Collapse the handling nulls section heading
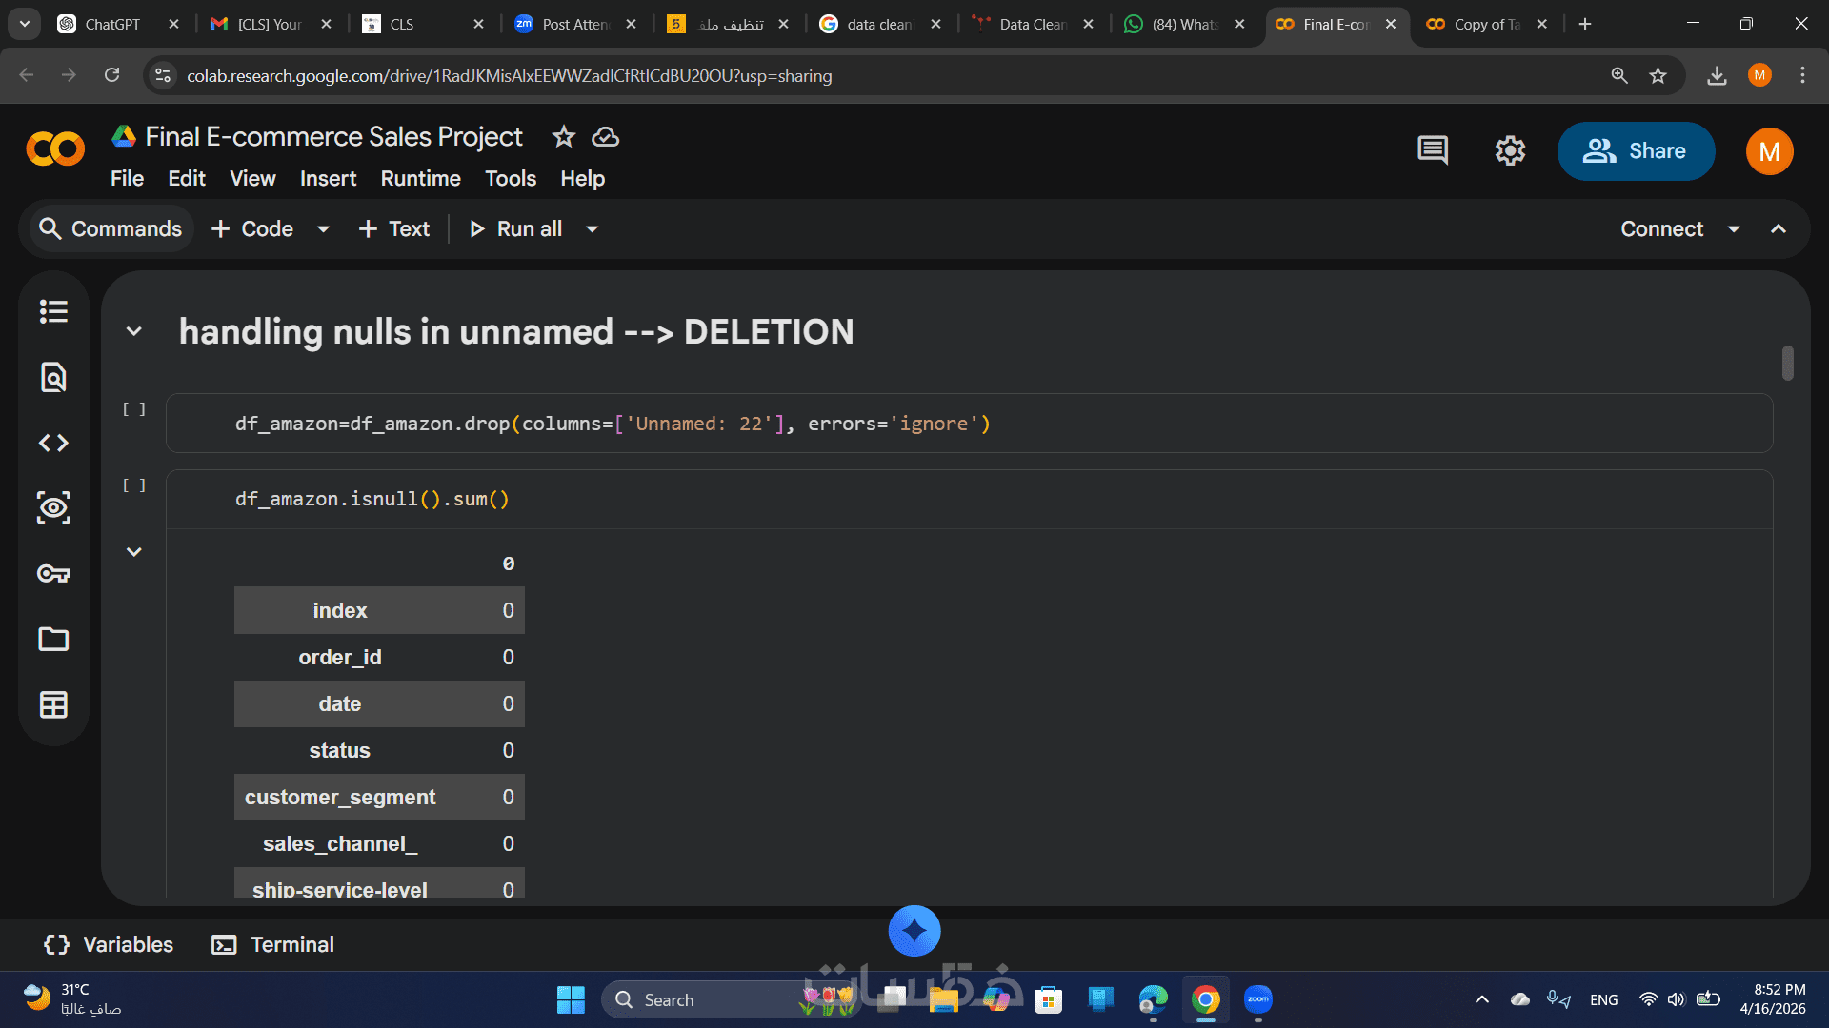 coord(134,331)
